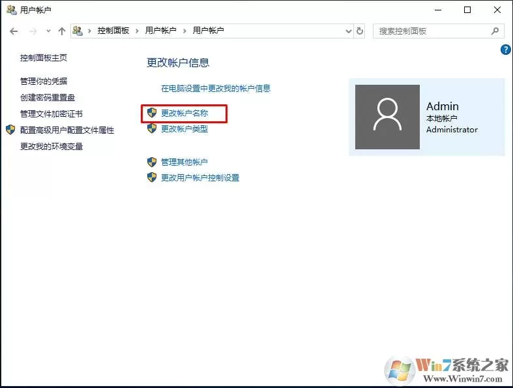Open the recent locations dropdown arrow
The height and width of the screenshot is (388, 513).
click(x=48, y=31)
